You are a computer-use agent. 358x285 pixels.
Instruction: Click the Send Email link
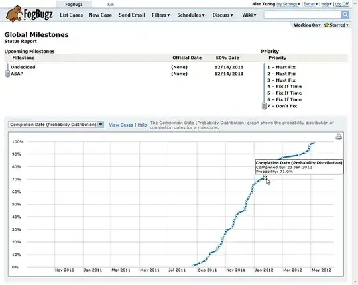[x=132, y=15]
